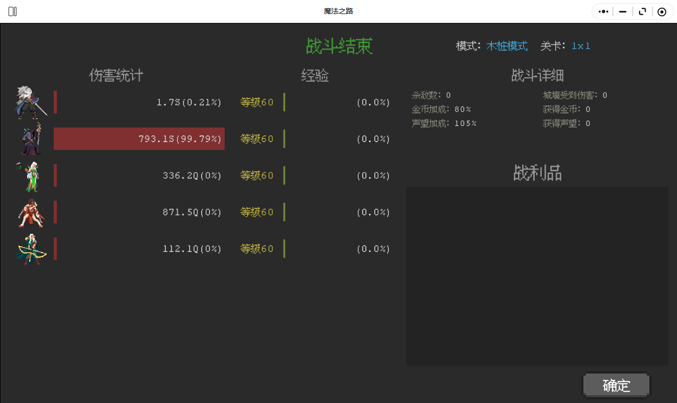Click the green-robed priestess hero icon

[x=30, y=176]
